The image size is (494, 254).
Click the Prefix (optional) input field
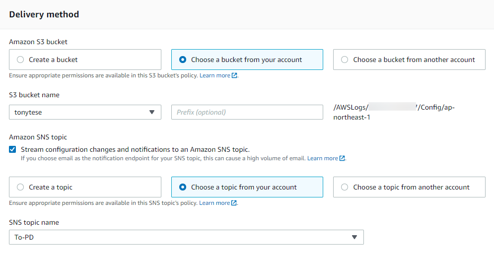247,112
